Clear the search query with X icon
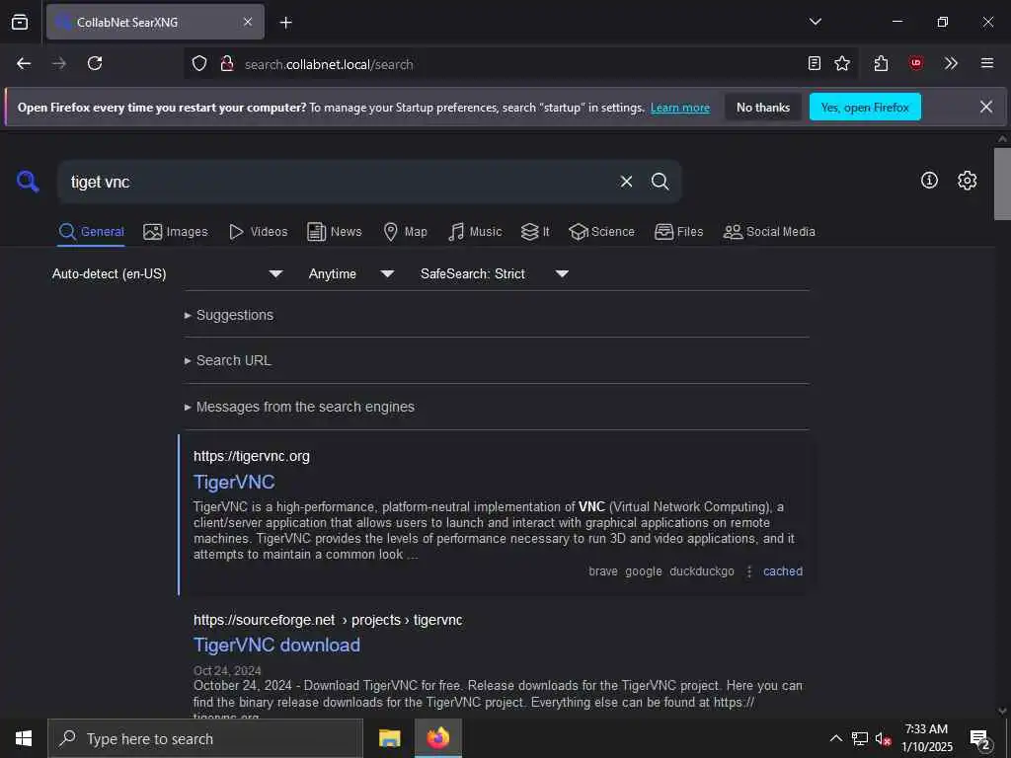1011x758 pixels. [x=626, y=182]
